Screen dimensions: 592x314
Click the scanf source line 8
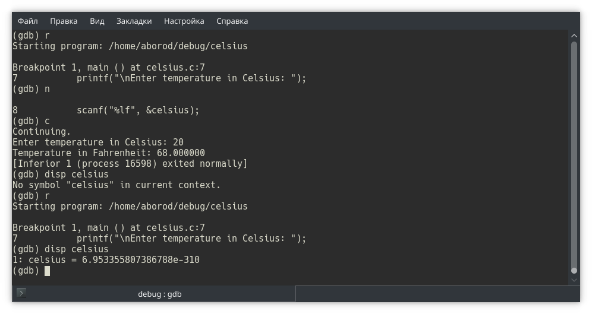tap(106, 110)
